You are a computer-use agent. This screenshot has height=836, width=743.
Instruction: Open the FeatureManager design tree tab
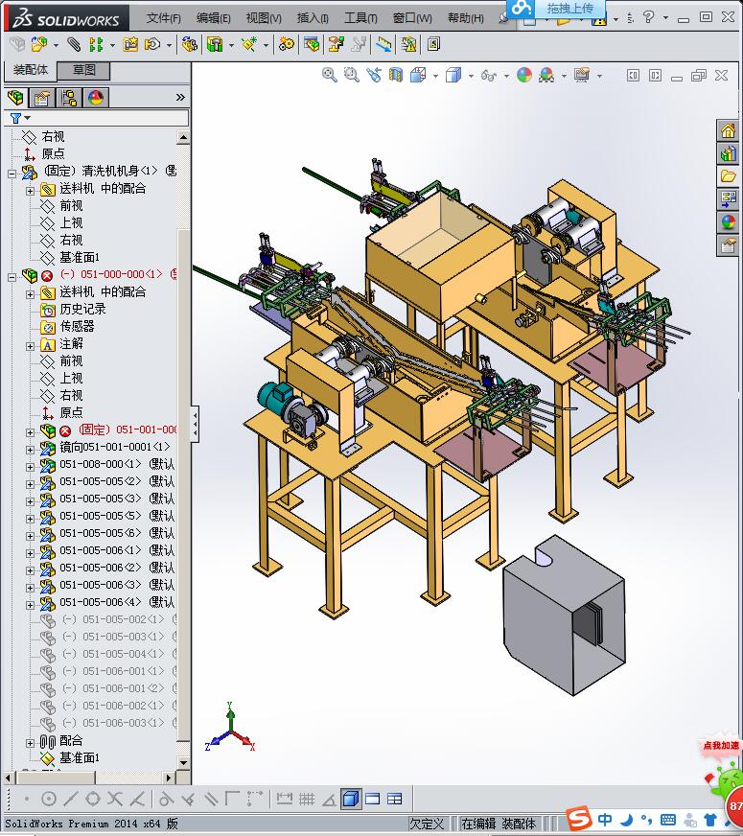[16, 98]
